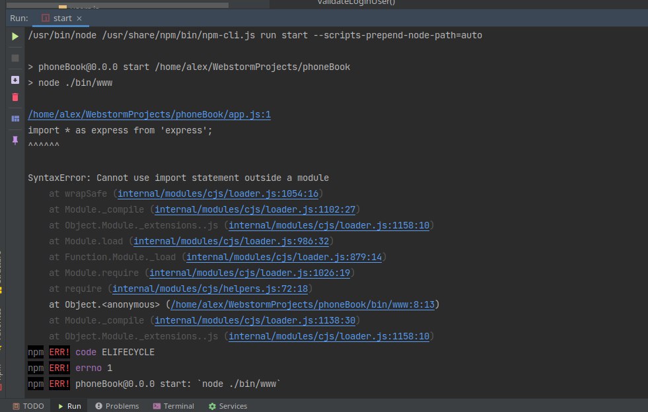Open the Terminal tool window
This screenshot has height=412, width=648.
point(173,406)
